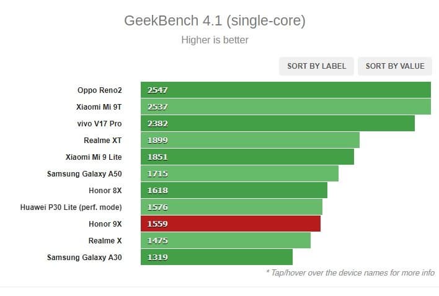Select the Realme XT bar showing 1899
The width and height of the screenshot is (439, 296).
(250, 140)
